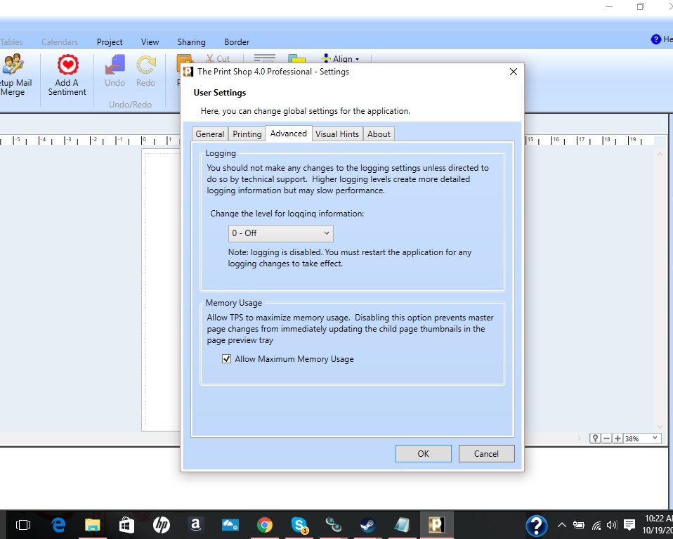Click the Setup Mail Merge icon
Screen dimensions: 673x539
tap(13, 65)
